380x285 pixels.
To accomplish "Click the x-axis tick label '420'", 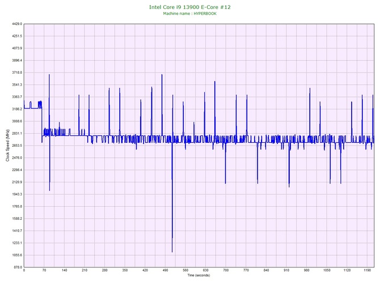I will (145, 270).
